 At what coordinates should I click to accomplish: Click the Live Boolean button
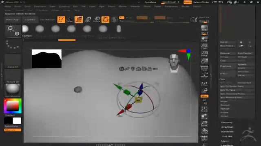47,20
